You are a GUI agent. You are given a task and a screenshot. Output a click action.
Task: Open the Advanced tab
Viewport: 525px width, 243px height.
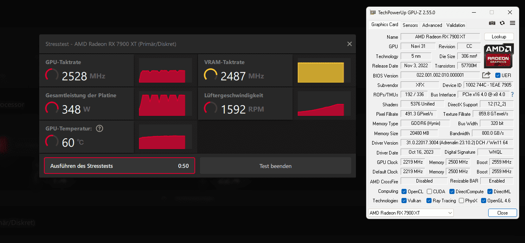[432, 25]
